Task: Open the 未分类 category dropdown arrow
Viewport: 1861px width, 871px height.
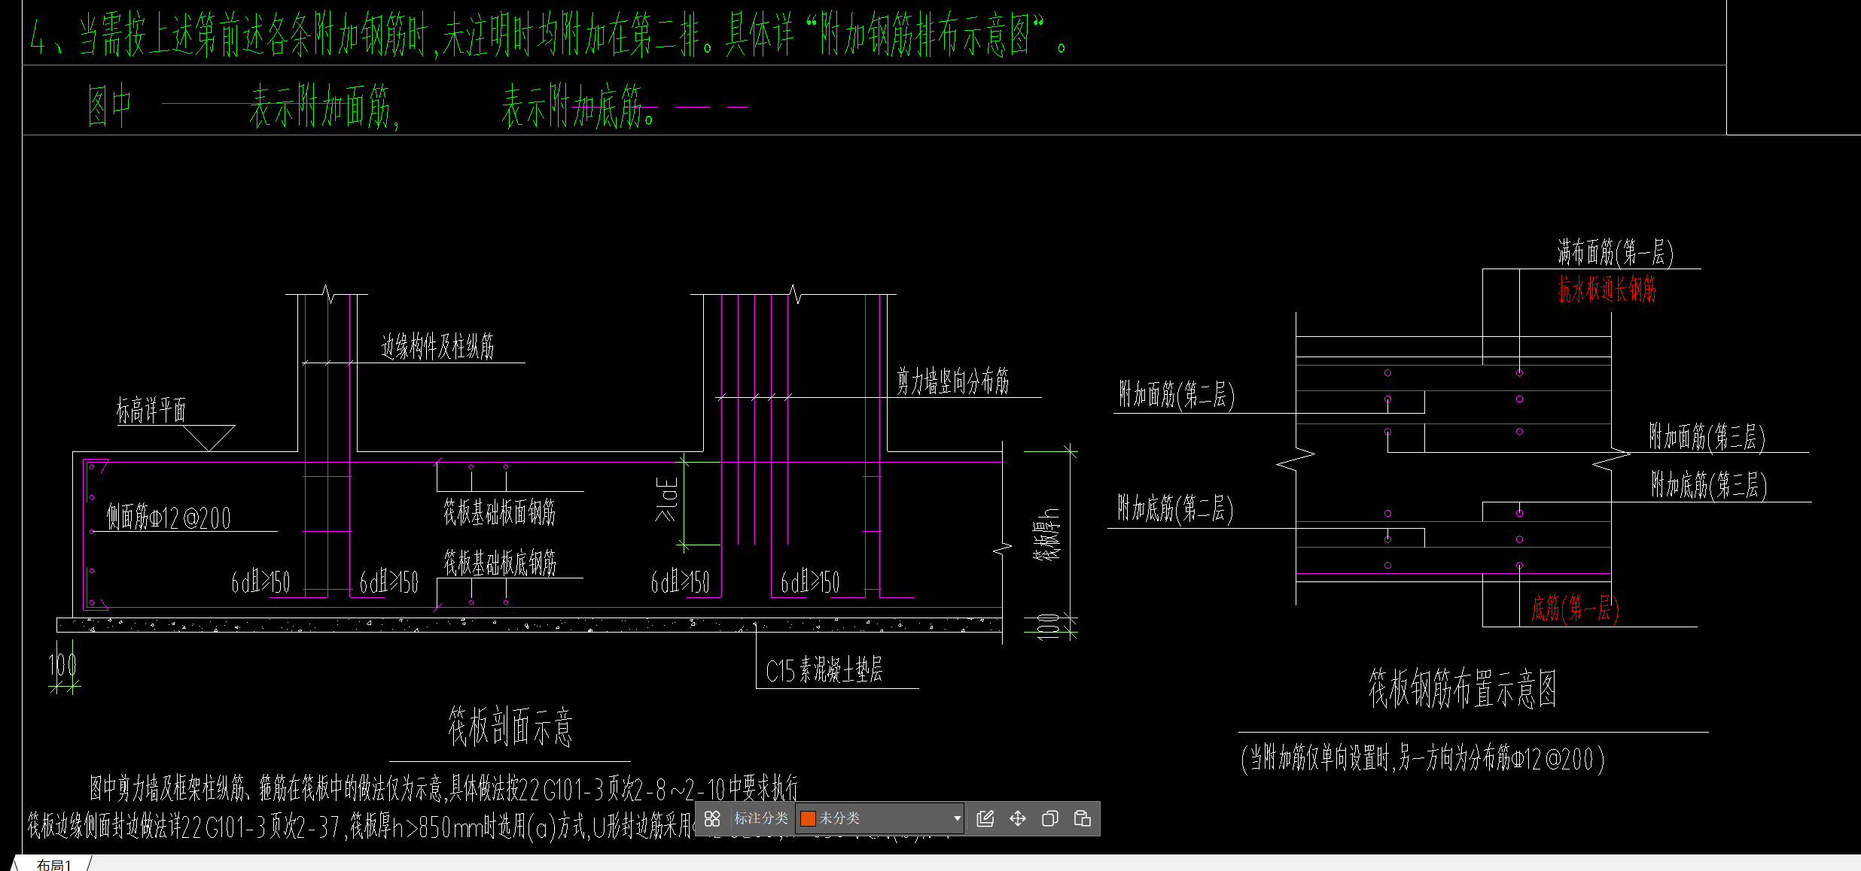Action: (957, 818)
